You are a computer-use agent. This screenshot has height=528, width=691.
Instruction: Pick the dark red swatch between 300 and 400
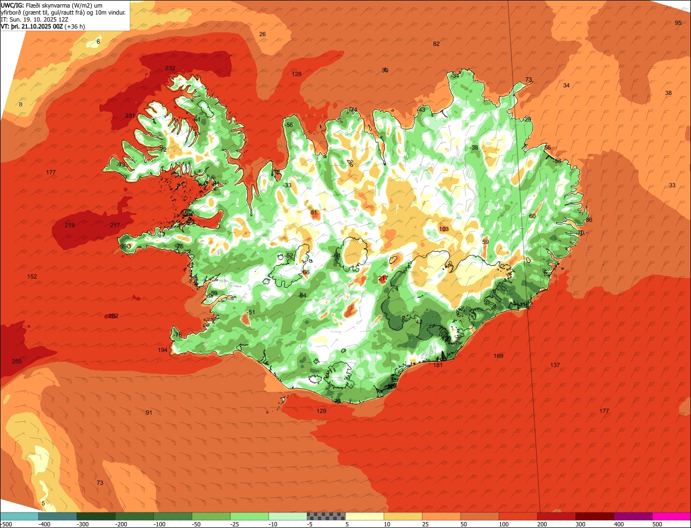pos(595,516)
